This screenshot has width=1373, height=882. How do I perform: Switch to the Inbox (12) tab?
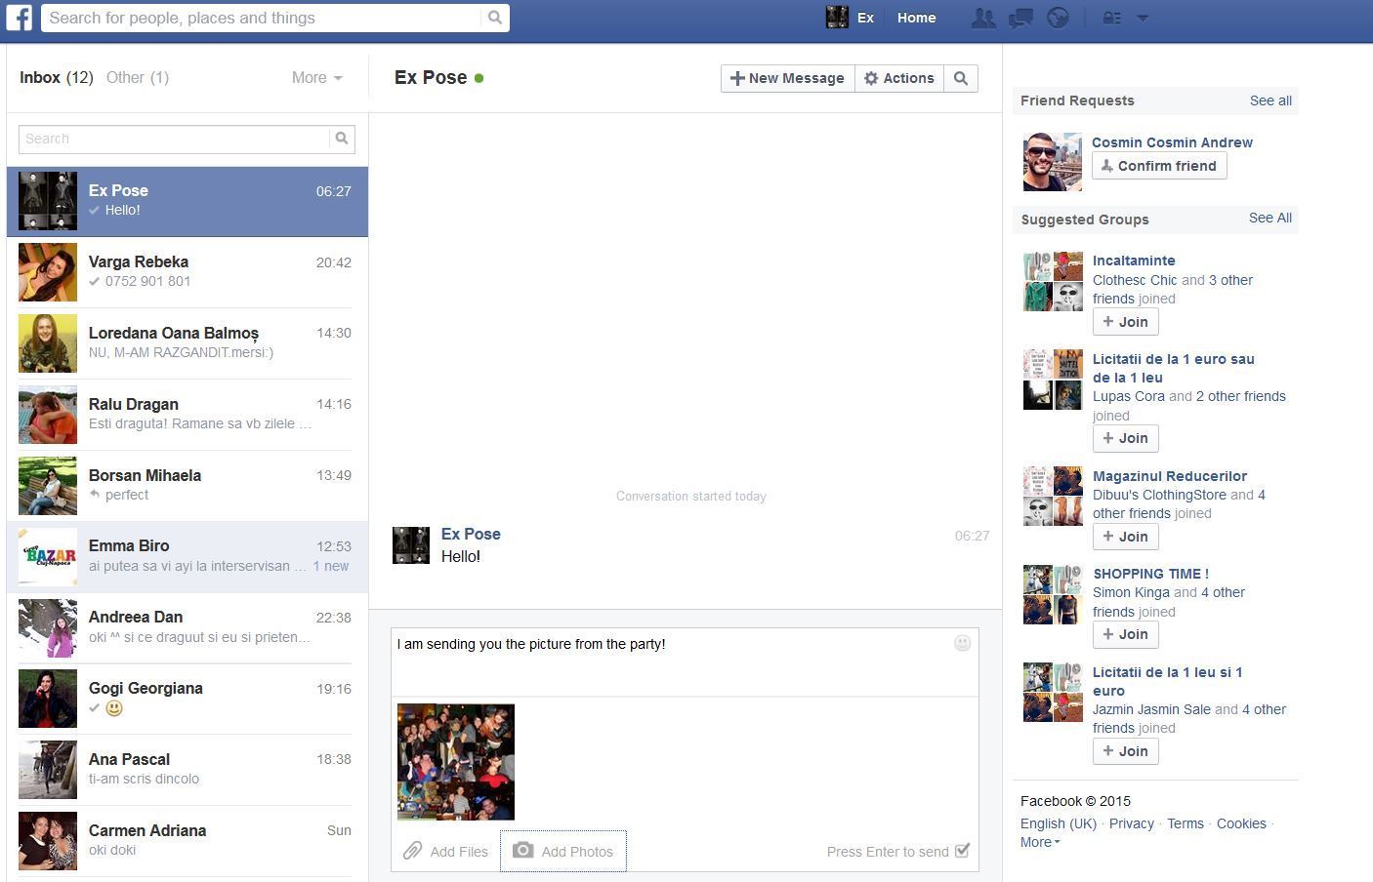click(x=57, y=77)
